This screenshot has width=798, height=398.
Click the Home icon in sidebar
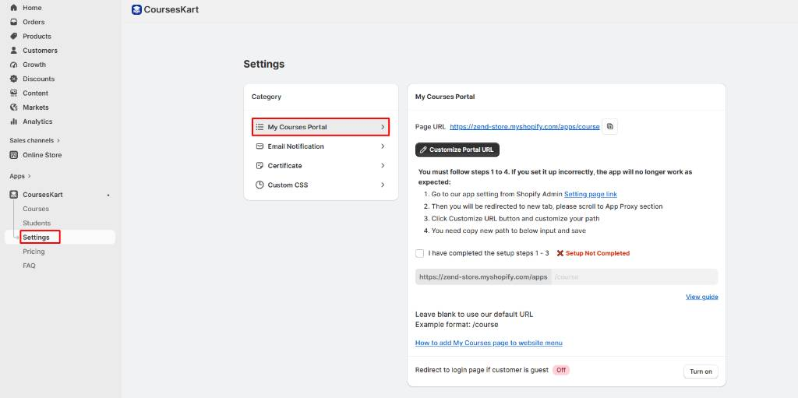pos(14,8)
